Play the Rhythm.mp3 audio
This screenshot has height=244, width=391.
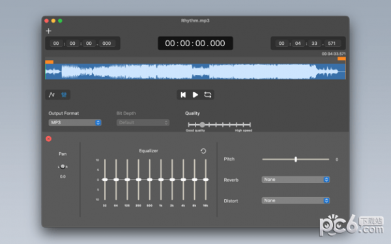click(x=195, y=94)
